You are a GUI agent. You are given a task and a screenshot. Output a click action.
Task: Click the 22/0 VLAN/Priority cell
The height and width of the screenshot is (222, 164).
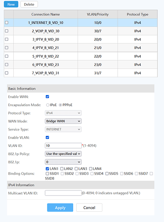click(98, 56)
